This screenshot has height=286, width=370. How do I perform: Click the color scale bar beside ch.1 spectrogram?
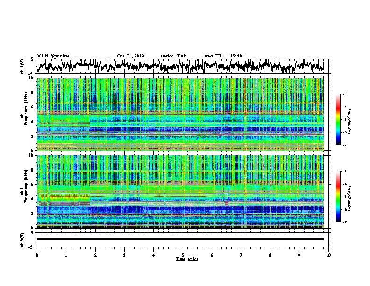tap(338, 119)
